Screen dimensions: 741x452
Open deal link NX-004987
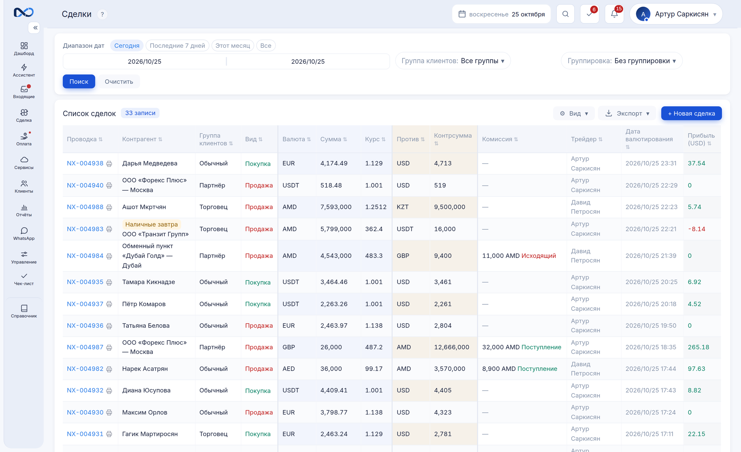[85, 347]
